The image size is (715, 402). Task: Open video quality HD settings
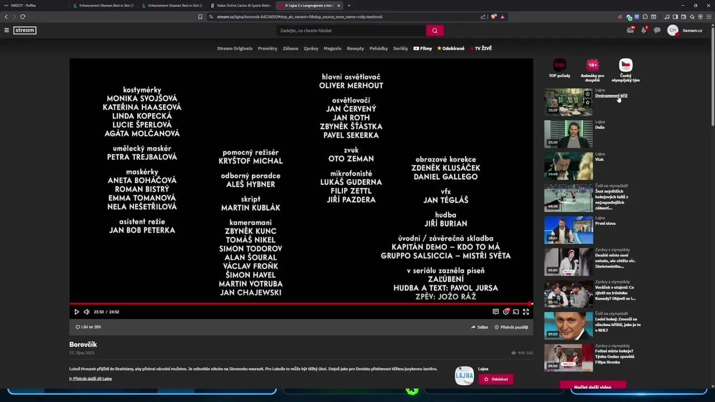[x=506, y=312]
